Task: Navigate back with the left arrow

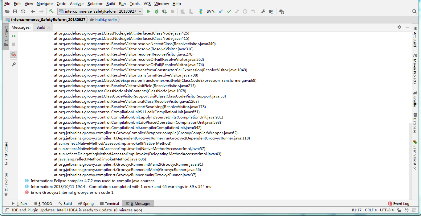Action: pos(33,11)
